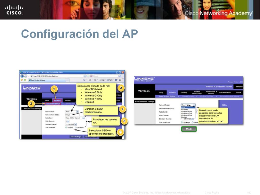Open the Setup tab in the right router panel

pos(161,92)
